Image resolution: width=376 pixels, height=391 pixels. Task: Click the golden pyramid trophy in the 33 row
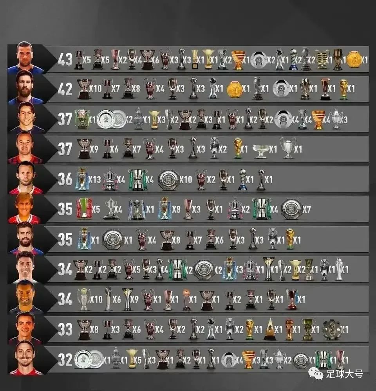269,329
